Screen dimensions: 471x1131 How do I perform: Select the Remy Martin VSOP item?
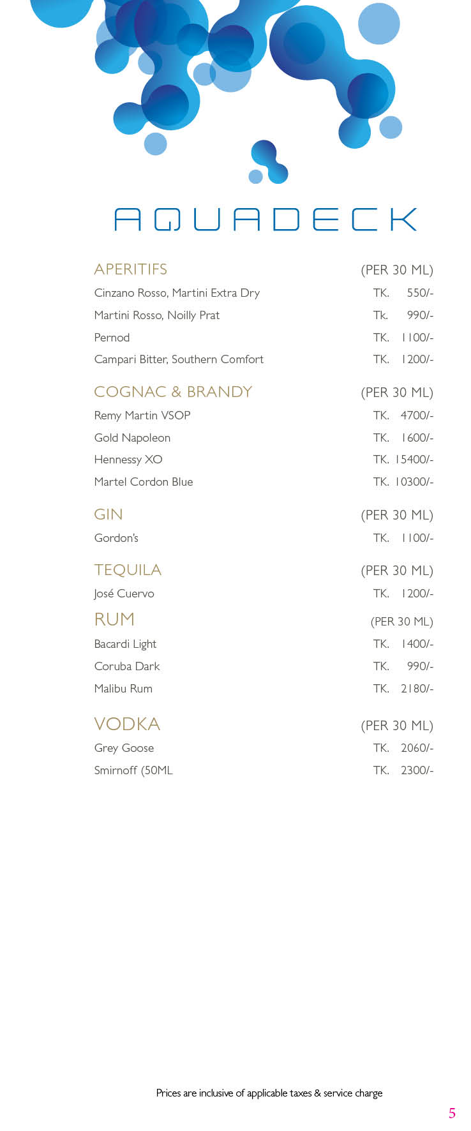(142, 416)
